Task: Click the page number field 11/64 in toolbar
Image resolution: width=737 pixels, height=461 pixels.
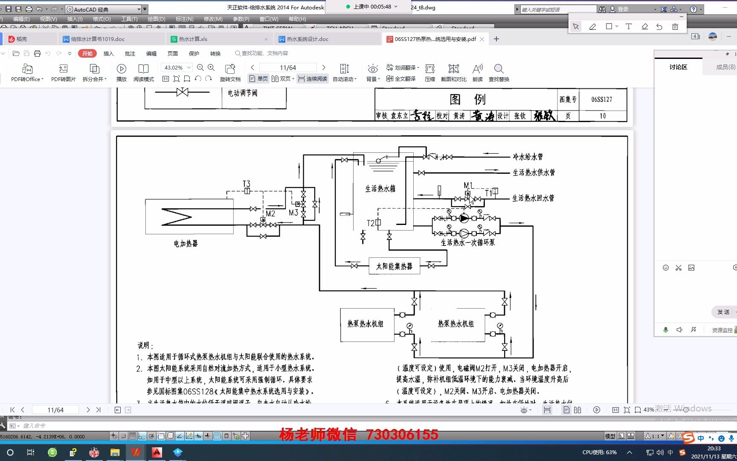Action: (x=288, y=67)
